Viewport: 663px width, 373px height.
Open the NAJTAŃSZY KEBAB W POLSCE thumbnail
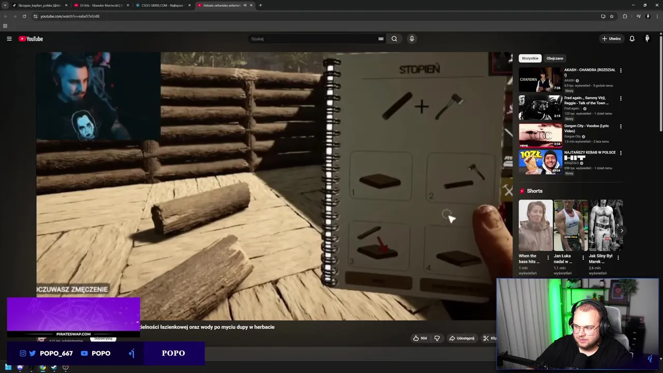(x=540, y=162)
